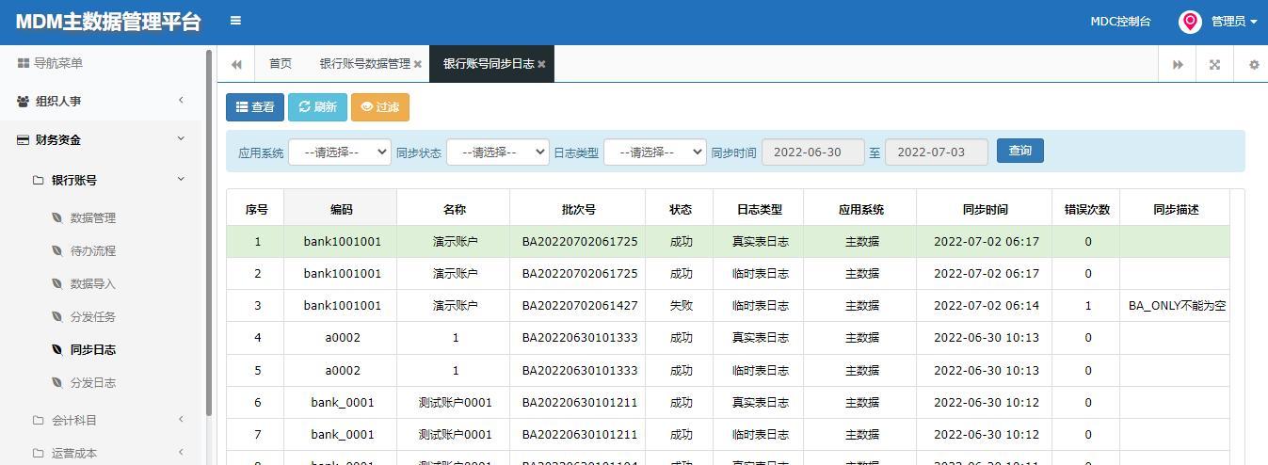Click the leaf icon beside 分发任务
The height and width of the screenshot is (465, 1268).
pyautogui.click(x=56, y=316)
